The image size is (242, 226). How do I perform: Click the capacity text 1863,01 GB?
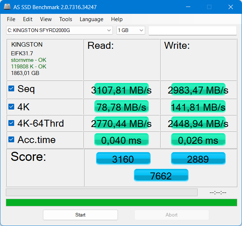(25, 73)
